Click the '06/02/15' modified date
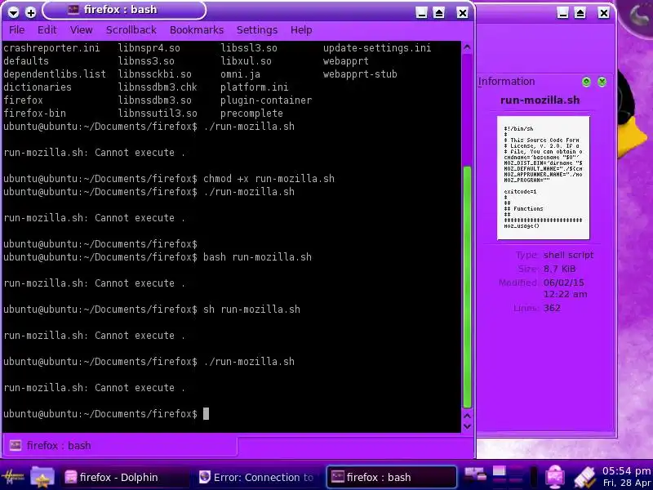 pyautogui.click(x=563, y=283)
